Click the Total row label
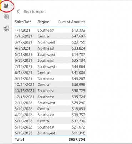This screenshot has width=132, height=144. pos(19,139)
